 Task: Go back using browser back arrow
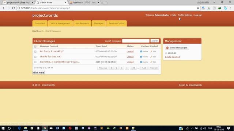4,8
